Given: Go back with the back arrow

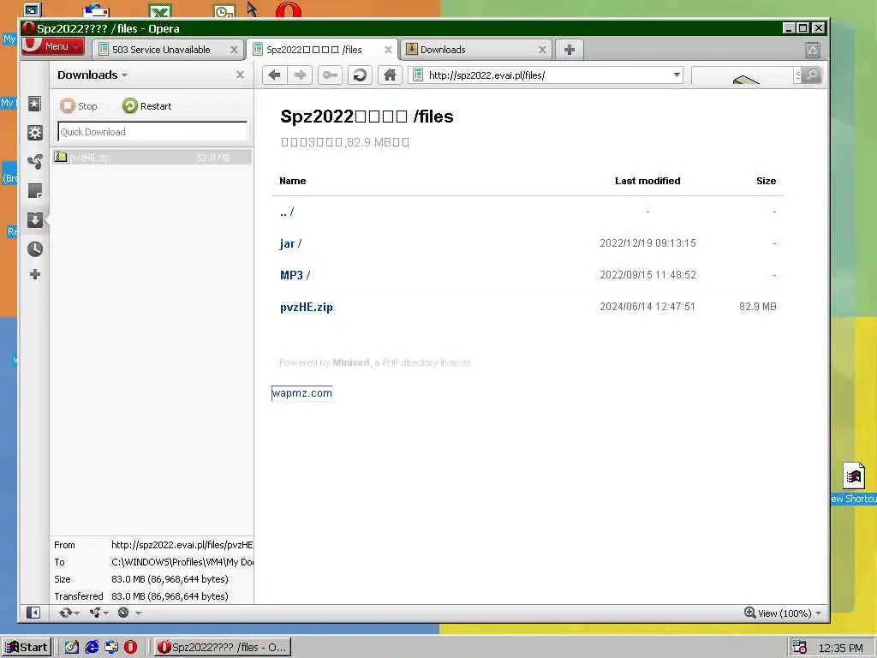Looking at the screenshot, I should [275, 75].
